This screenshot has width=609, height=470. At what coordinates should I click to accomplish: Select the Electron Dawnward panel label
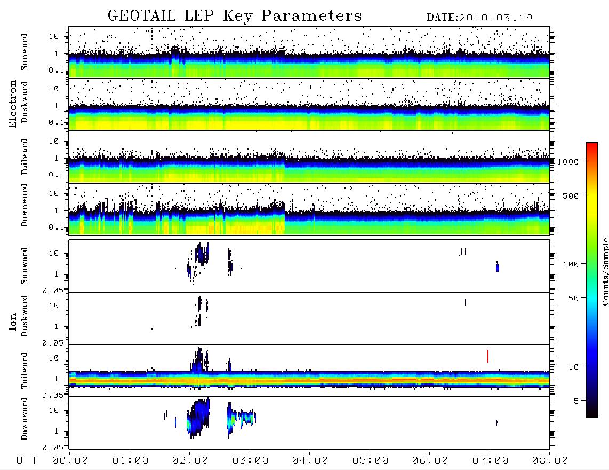[25, 205]
